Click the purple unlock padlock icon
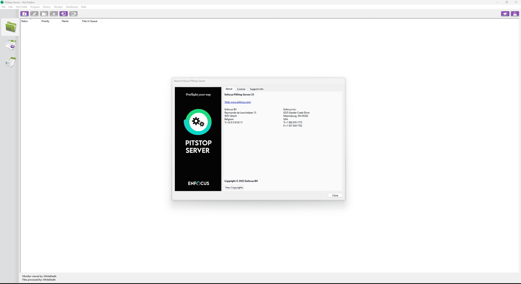The image size is (521, 284). tap(515, 14)
